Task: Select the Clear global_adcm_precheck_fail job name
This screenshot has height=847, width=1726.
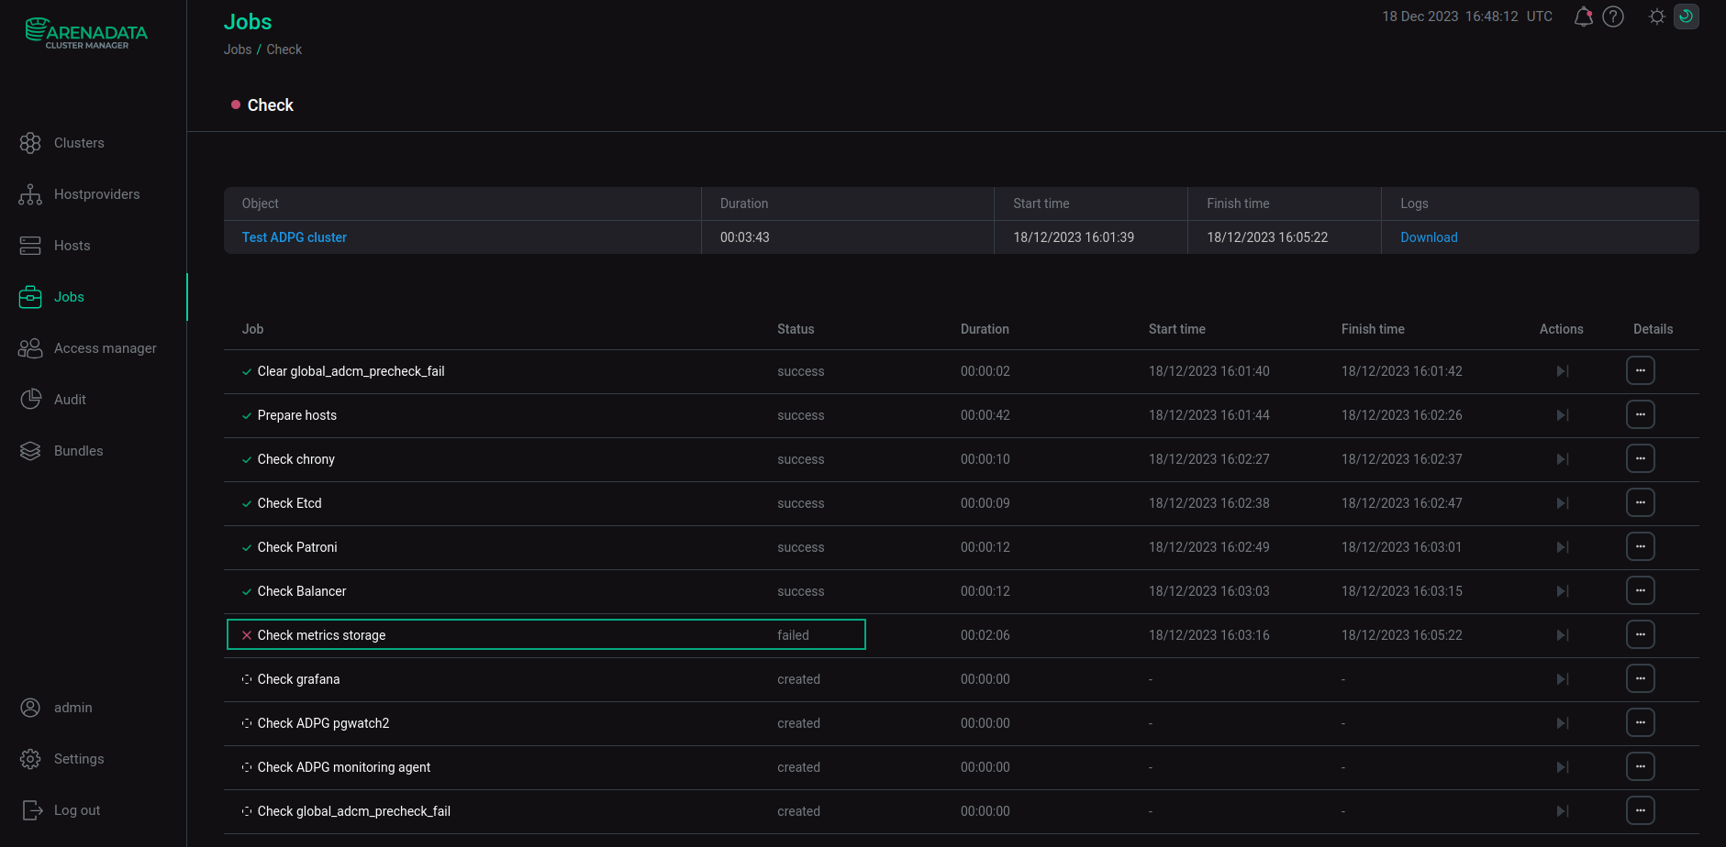Action: (351, 371)
